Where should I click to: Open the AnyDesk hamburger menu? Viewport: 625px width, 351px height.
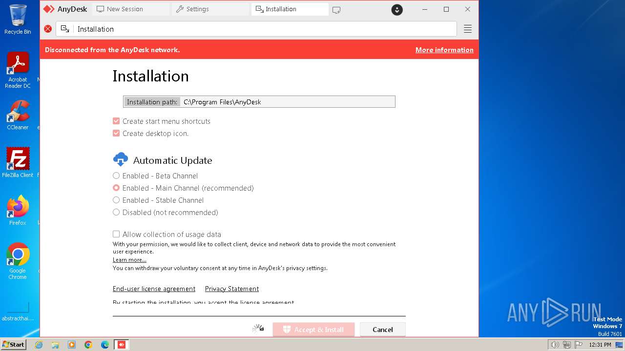(468, 29)
